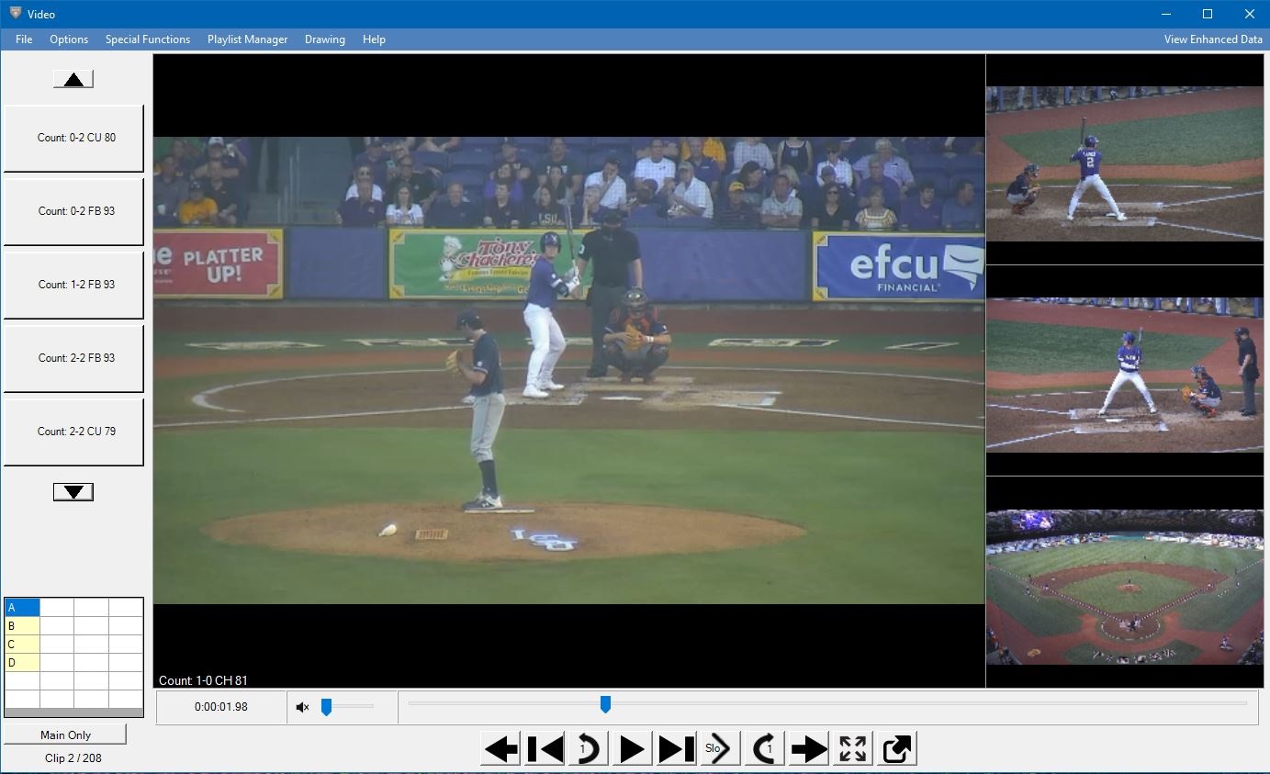Click the rotate-back 1 replay icon
This screenshot has height=774, width=1270.
[x=588, y=748]
